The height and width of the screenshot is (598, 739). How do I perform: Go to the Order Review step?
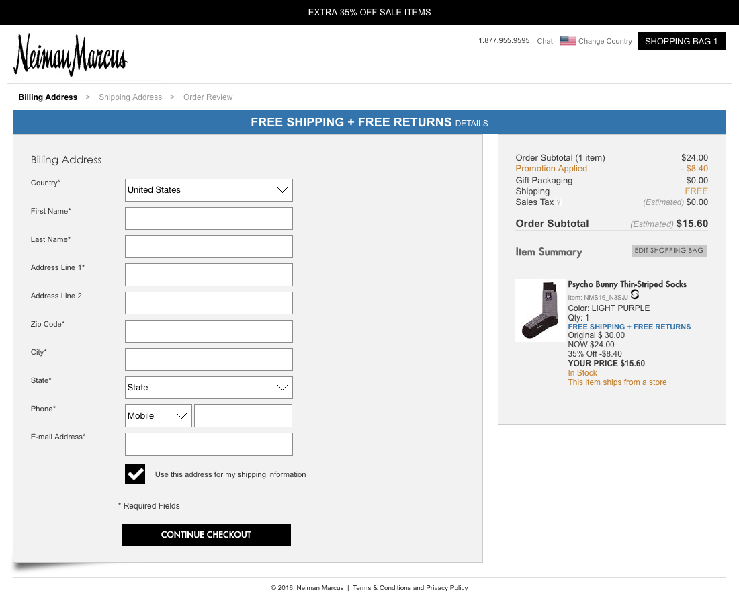pos(208,97)
